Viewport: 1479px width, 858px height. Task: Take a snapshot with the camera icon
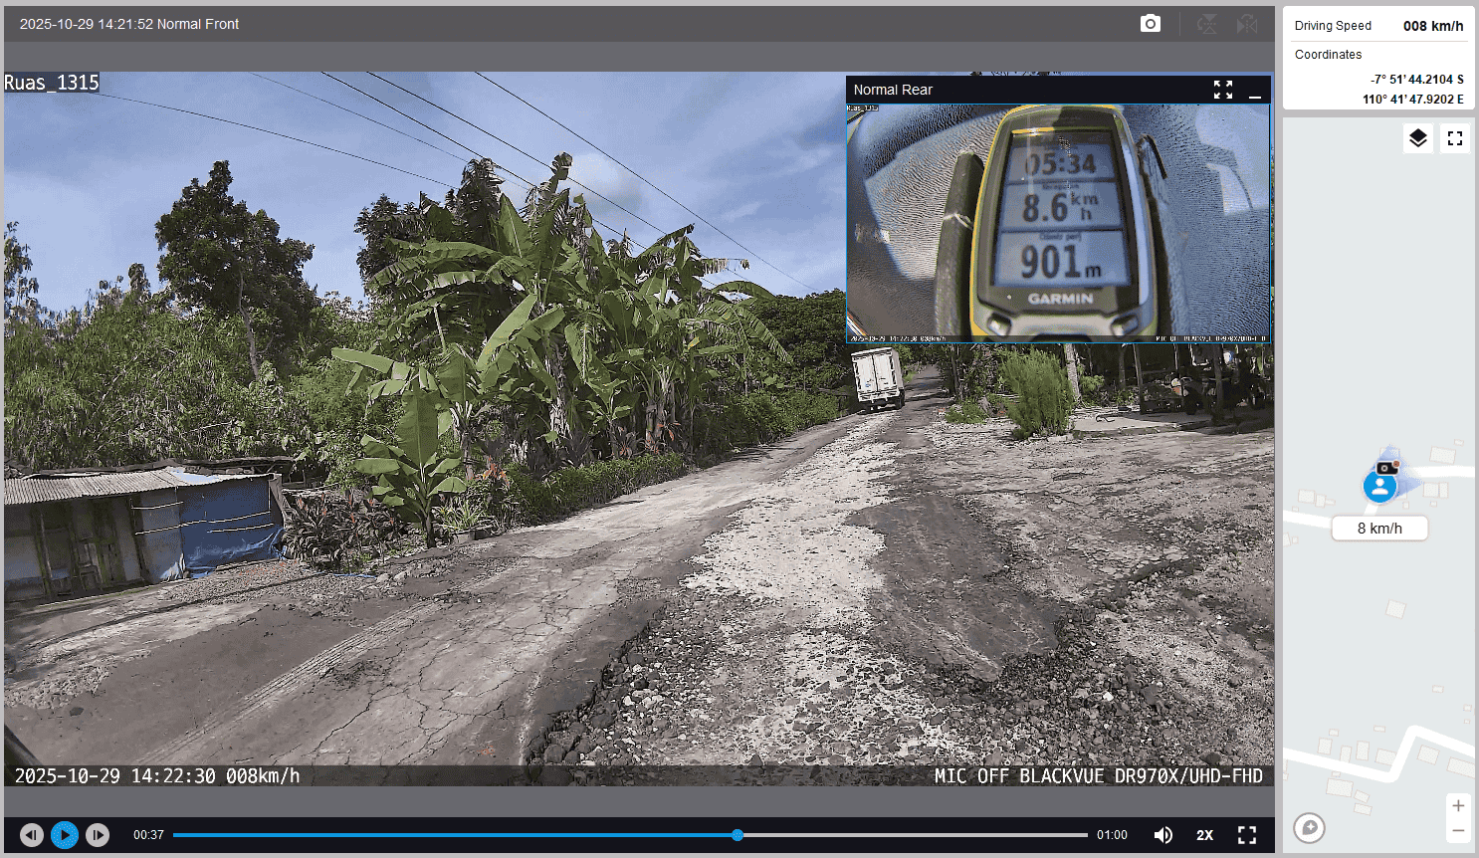click(x=1150, y=24)
